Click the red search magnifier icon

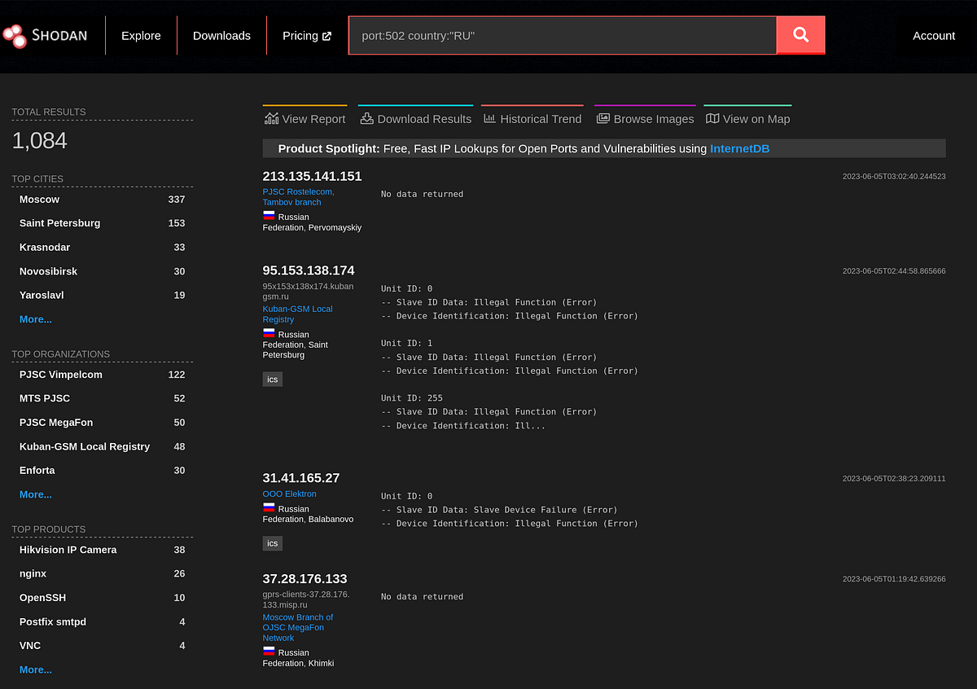tap(800, 35)
